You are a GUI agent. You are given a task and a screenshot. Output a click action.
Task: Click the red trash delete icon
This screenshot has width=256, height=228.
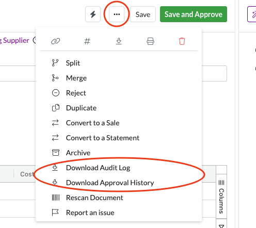click(x=182, y=41)
